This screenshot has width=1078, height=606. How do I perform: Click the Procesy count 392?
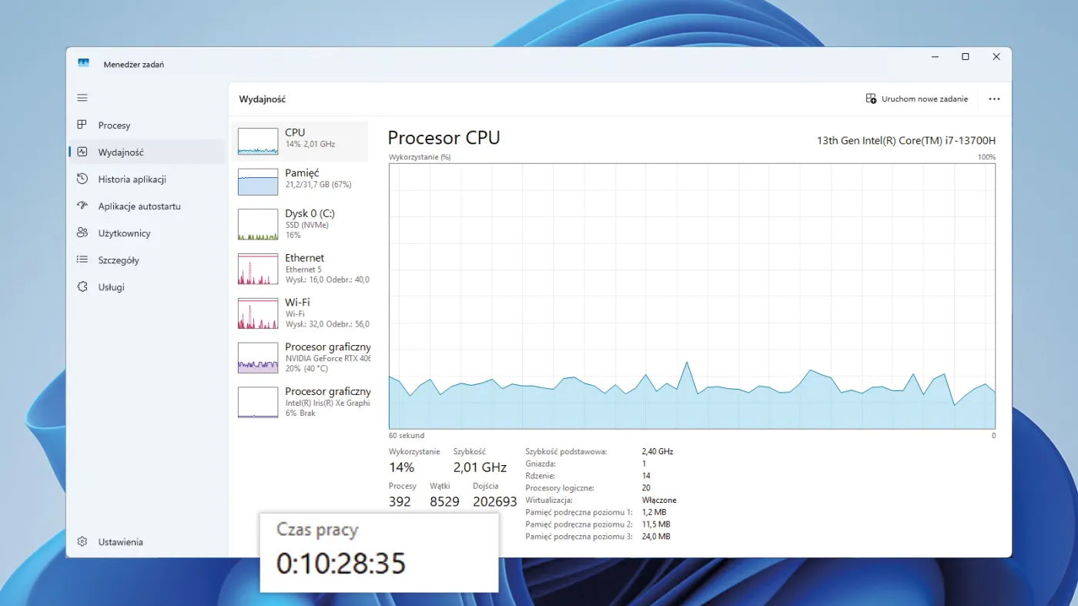(x=400, y=502)
